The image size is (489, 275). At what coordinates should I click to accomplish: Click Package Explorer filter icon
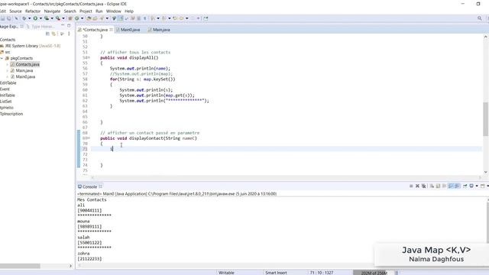click(63, 34)
